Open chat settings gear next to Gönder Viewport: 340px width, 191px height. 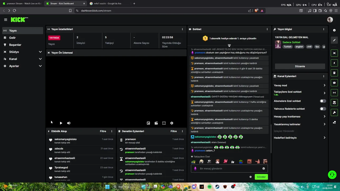pos(250,177)
